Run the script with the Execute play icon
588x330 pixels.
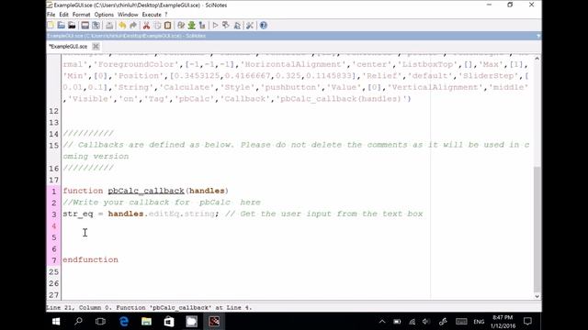[x=215, y=26]
